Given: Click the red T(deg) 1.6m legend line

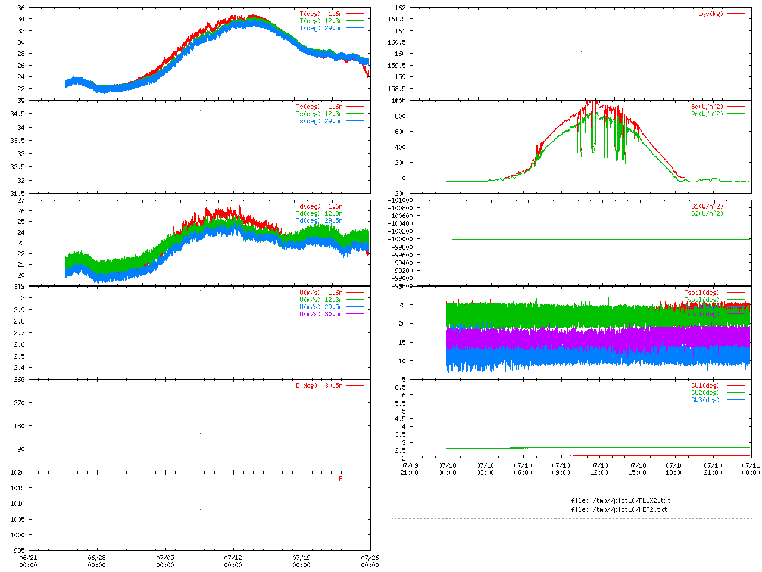Looking at the screenshot, I should 355,14.
